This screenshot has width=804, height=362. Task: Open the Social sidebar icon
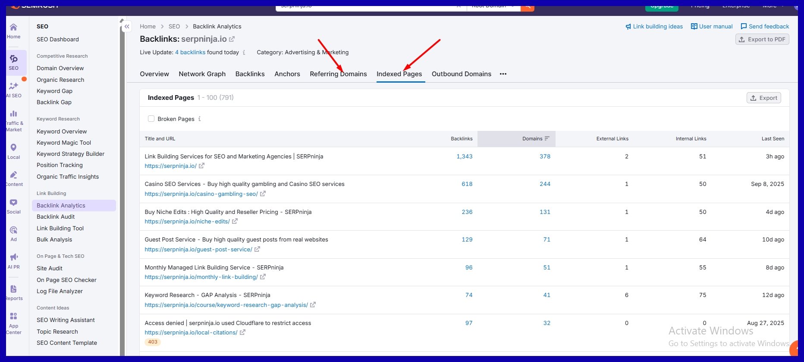tap(13, 203)
